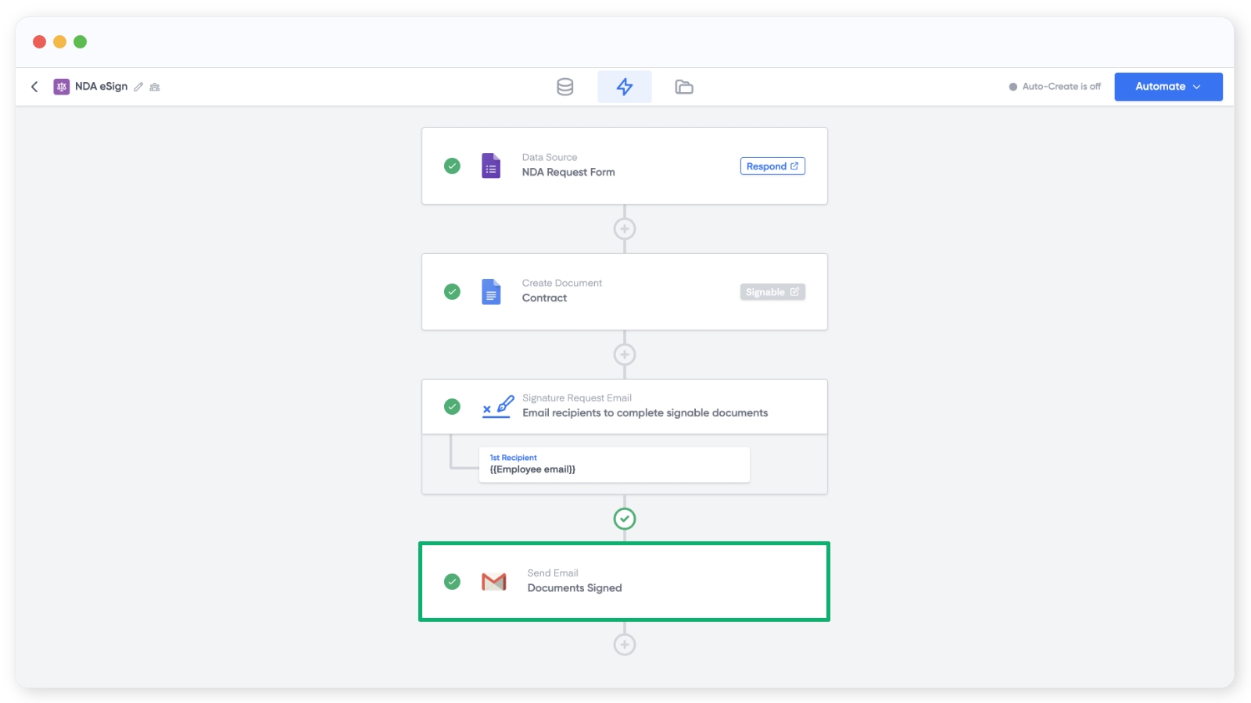Toggle the green checkmark on Data Source step
This screenshot has width=1251, height=703.
[x=452, y=166]
